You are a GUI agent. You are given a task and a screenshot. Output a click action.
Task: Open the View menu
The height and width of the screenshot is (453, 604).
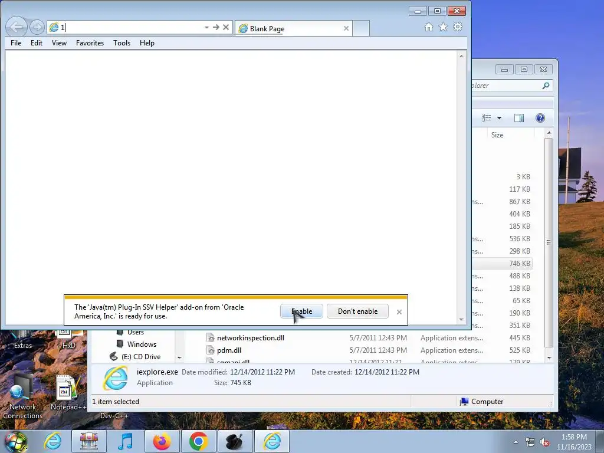pyautogui.click(x=59, y=42)
